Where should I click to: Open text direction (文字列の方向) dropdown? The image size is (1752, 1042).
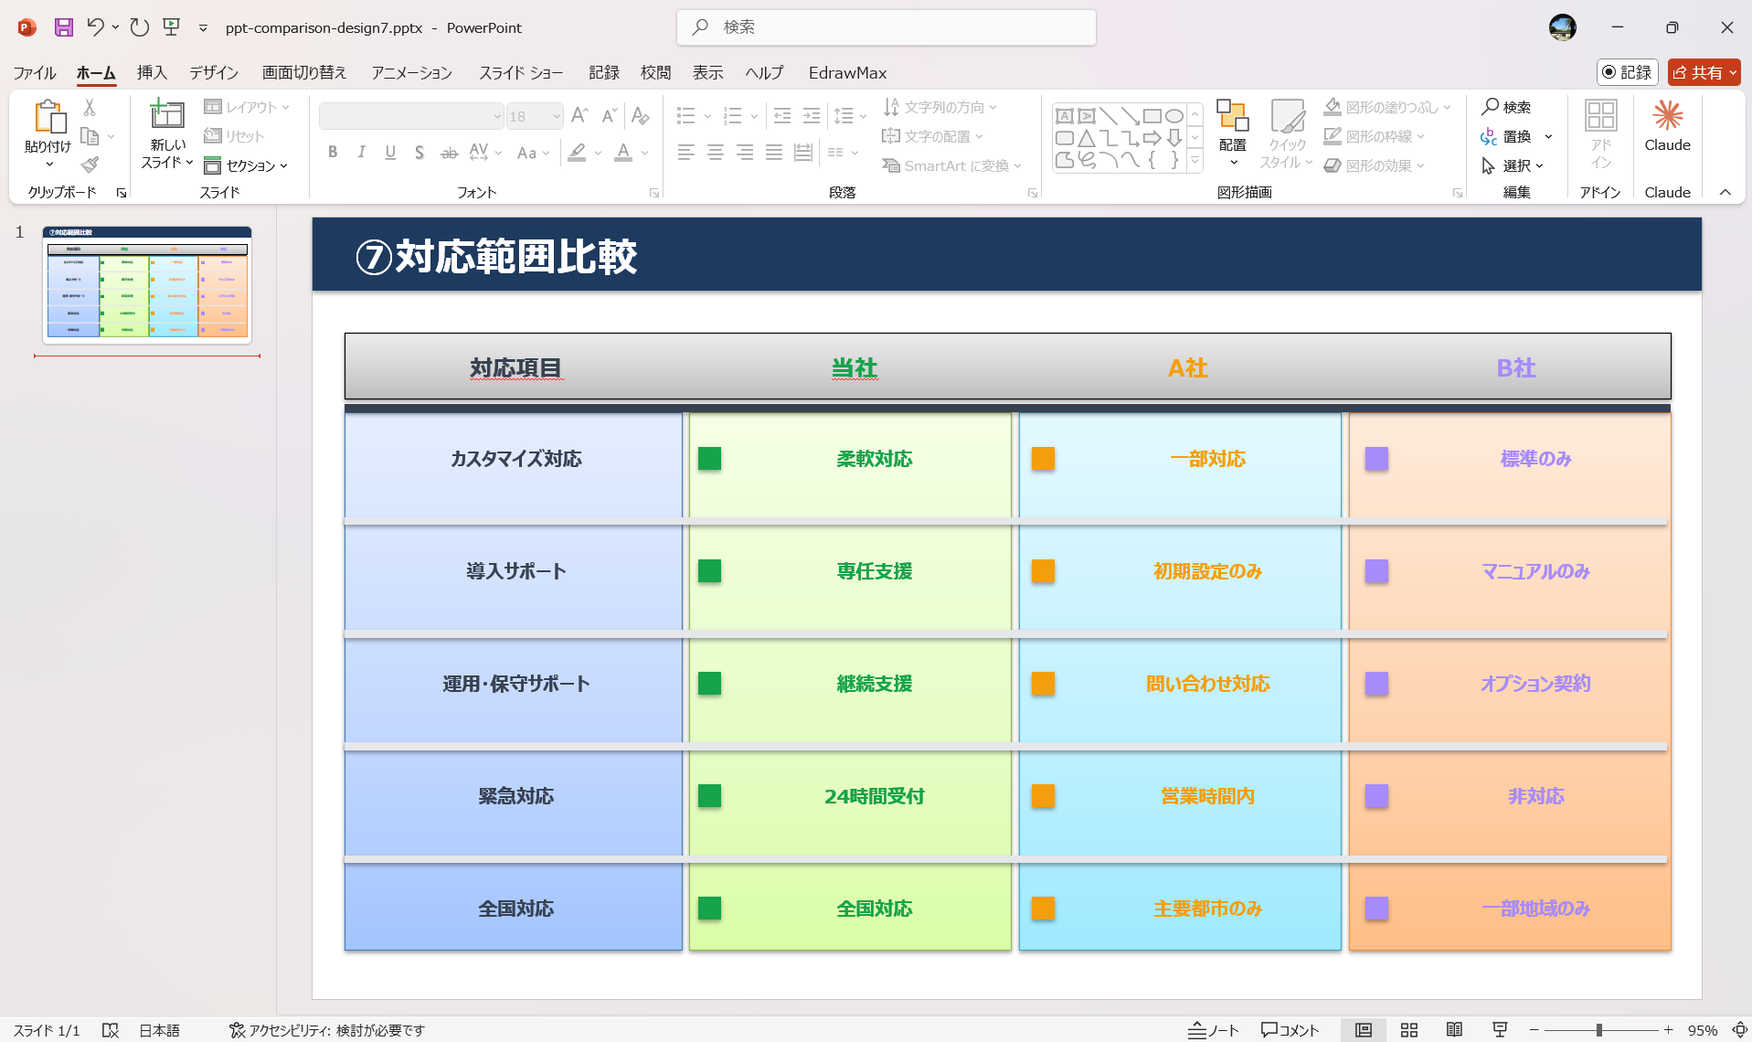coord(940,107)
